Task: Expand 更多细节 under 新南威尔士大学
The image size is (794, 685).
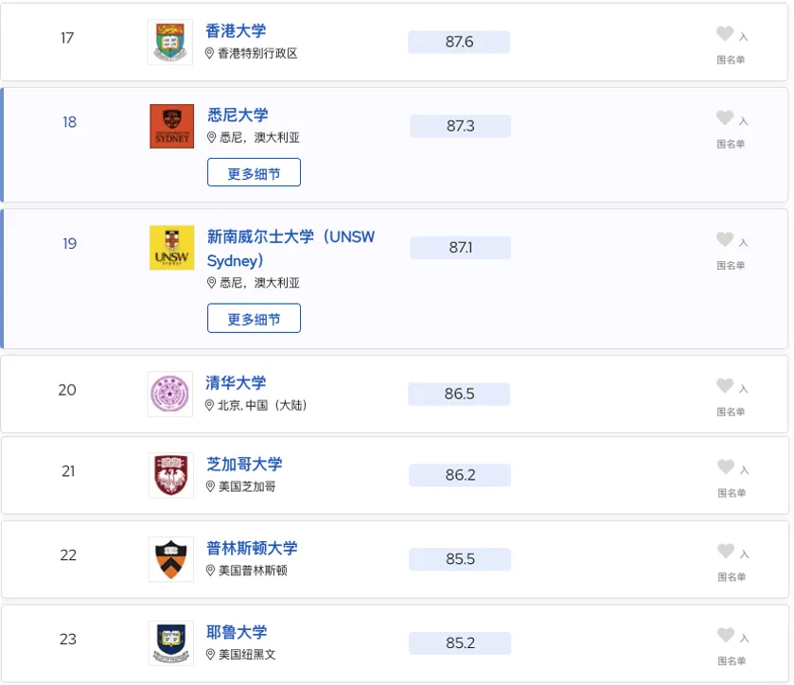Action: click(x=254, y=318)
